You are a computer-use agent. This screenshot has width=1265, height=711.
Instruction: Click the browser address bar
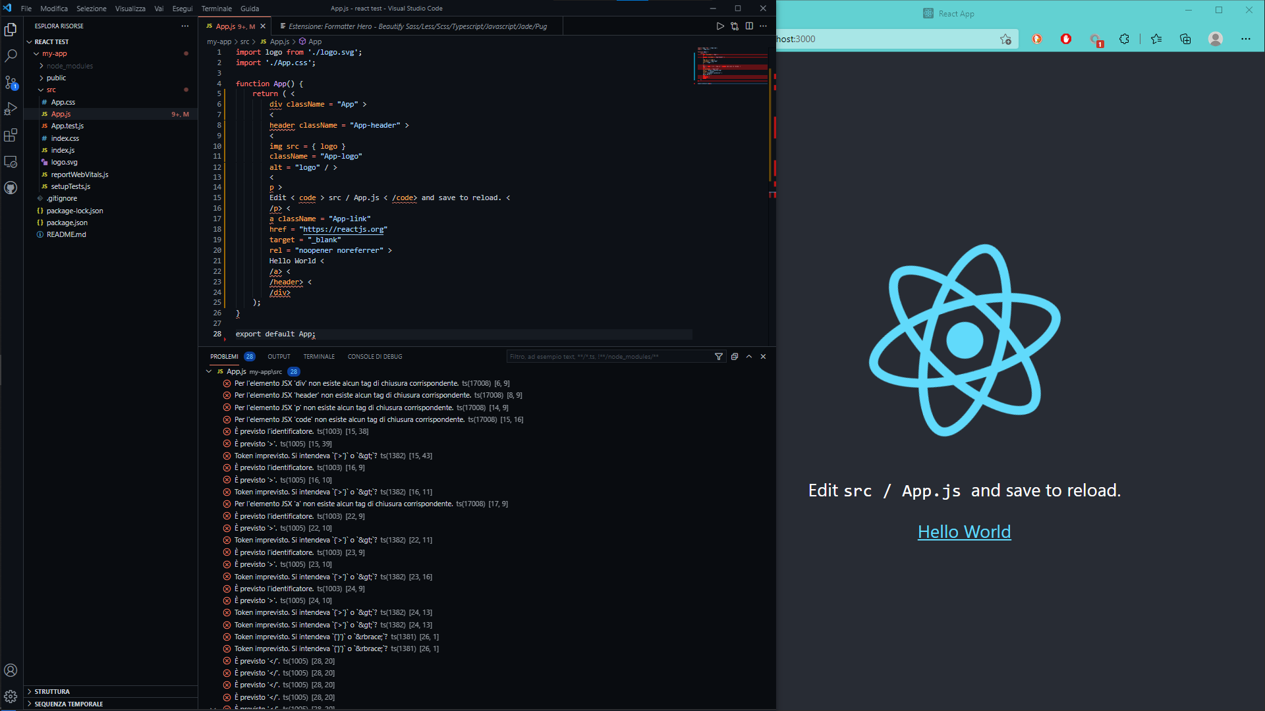pos(887,39)
